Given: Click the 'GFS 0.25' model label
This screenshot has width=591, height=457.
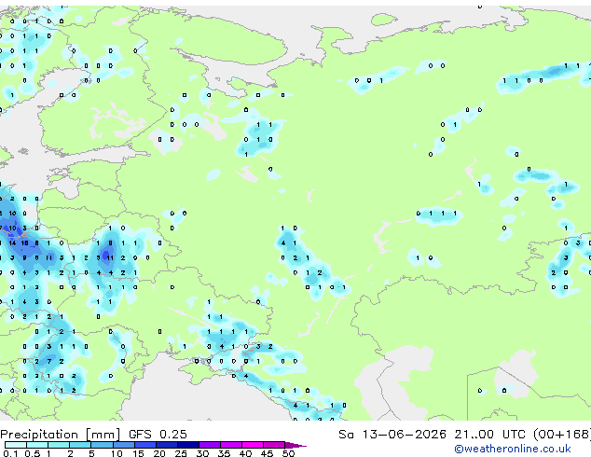Looking at the screenshot, I should (x=158, y=435).
